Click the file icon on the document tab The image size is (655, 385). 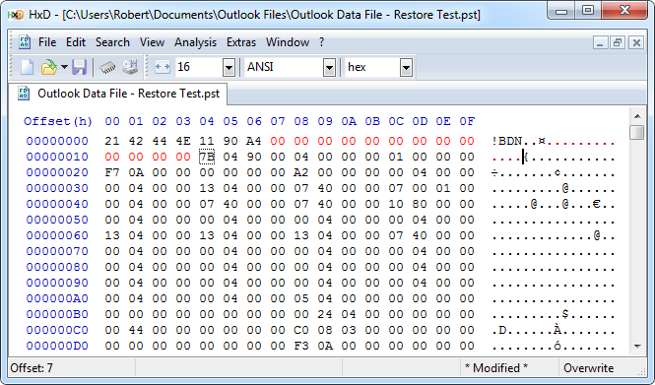click(24, 94)
